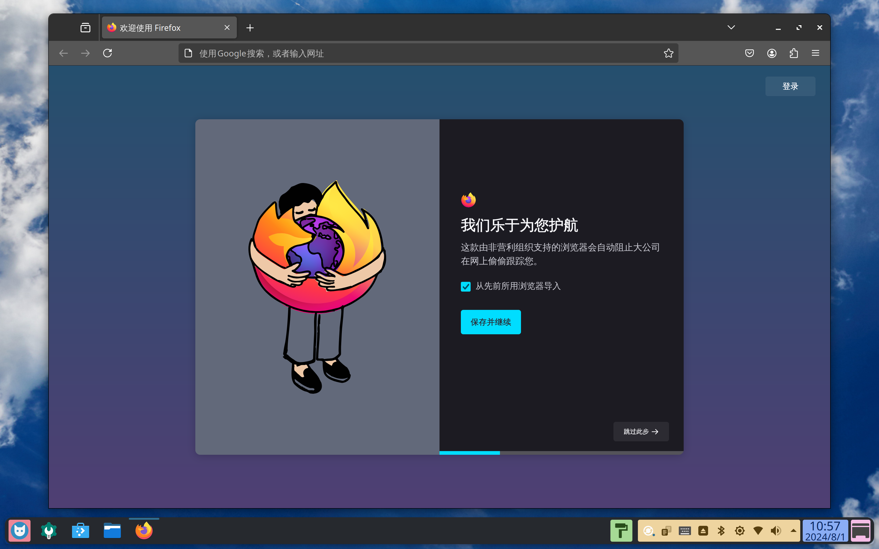The height and width of the screenshot is (549, 879).
Task: Open the extensions puzzle icon
Action: coord(794,53)
